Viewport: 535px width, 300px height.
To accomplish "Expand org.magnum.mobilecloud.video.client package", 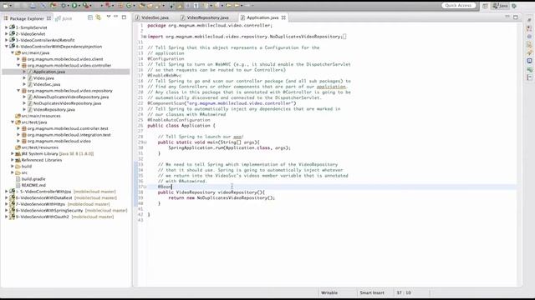I will tap(18, 59).
